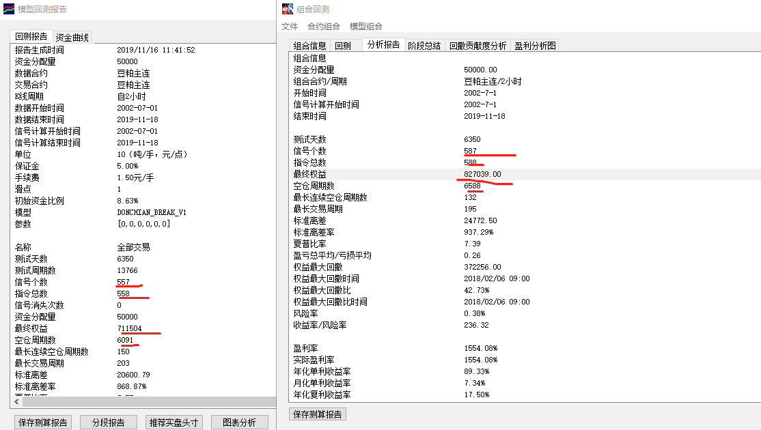Switch to the 组合信息 tab

point(309,46)
